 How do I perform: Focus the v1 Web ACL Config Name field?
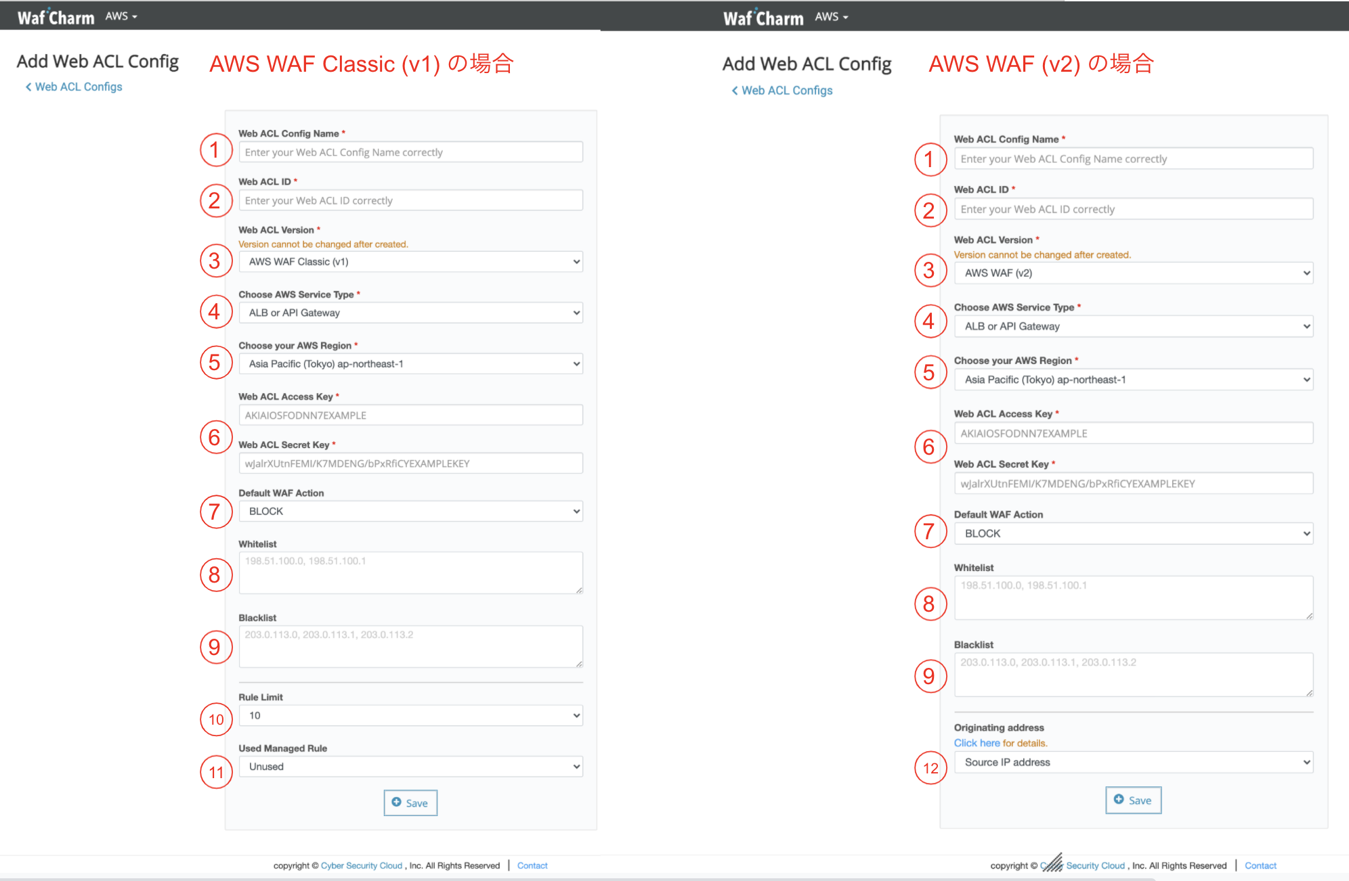[x=410, y=152]
